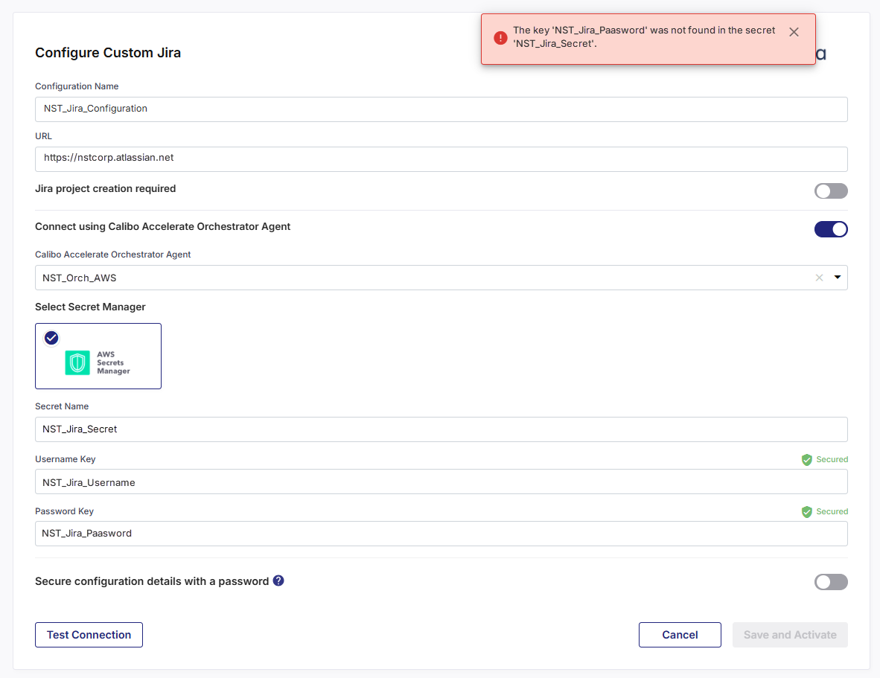880x678 pixels.
Task: Click the URL input field
Action: (x=441, y=159)
